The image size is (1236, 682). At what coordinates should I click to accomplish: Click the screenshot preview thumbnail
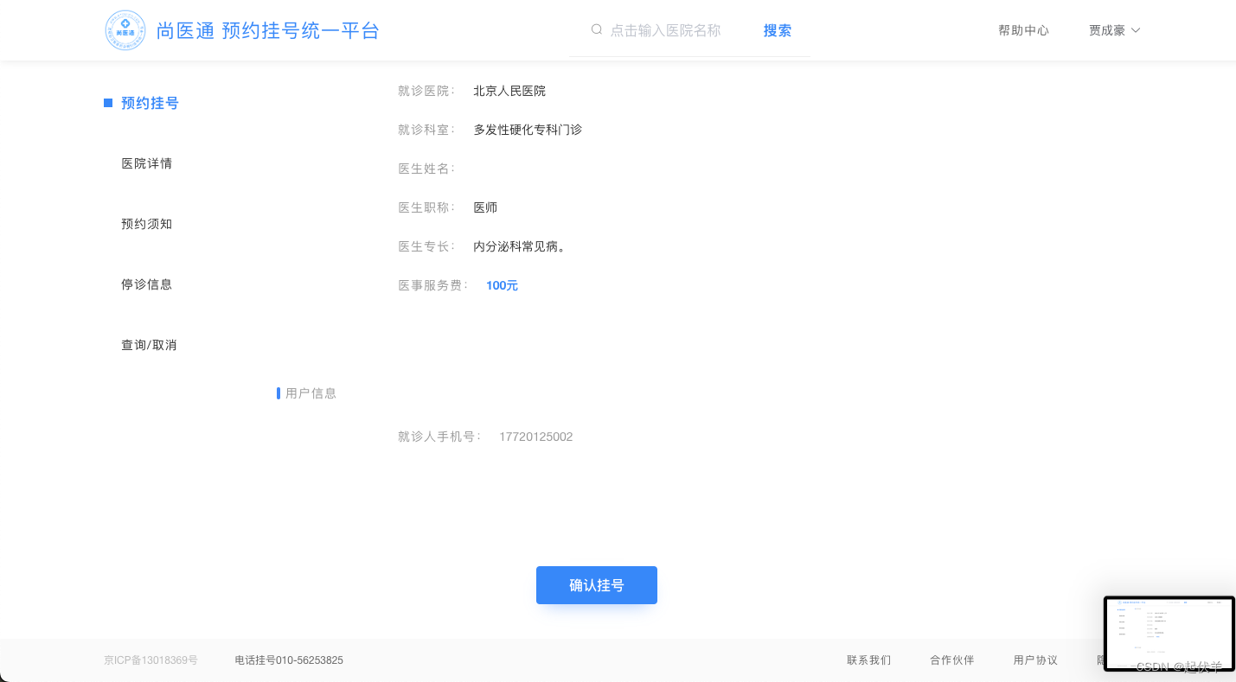click(x=1169, y=634)
